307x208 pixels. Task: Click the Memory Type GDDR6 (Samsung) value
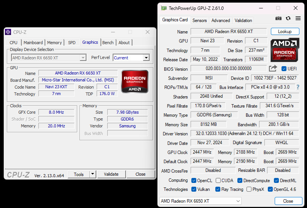click(x=214, y=115)
